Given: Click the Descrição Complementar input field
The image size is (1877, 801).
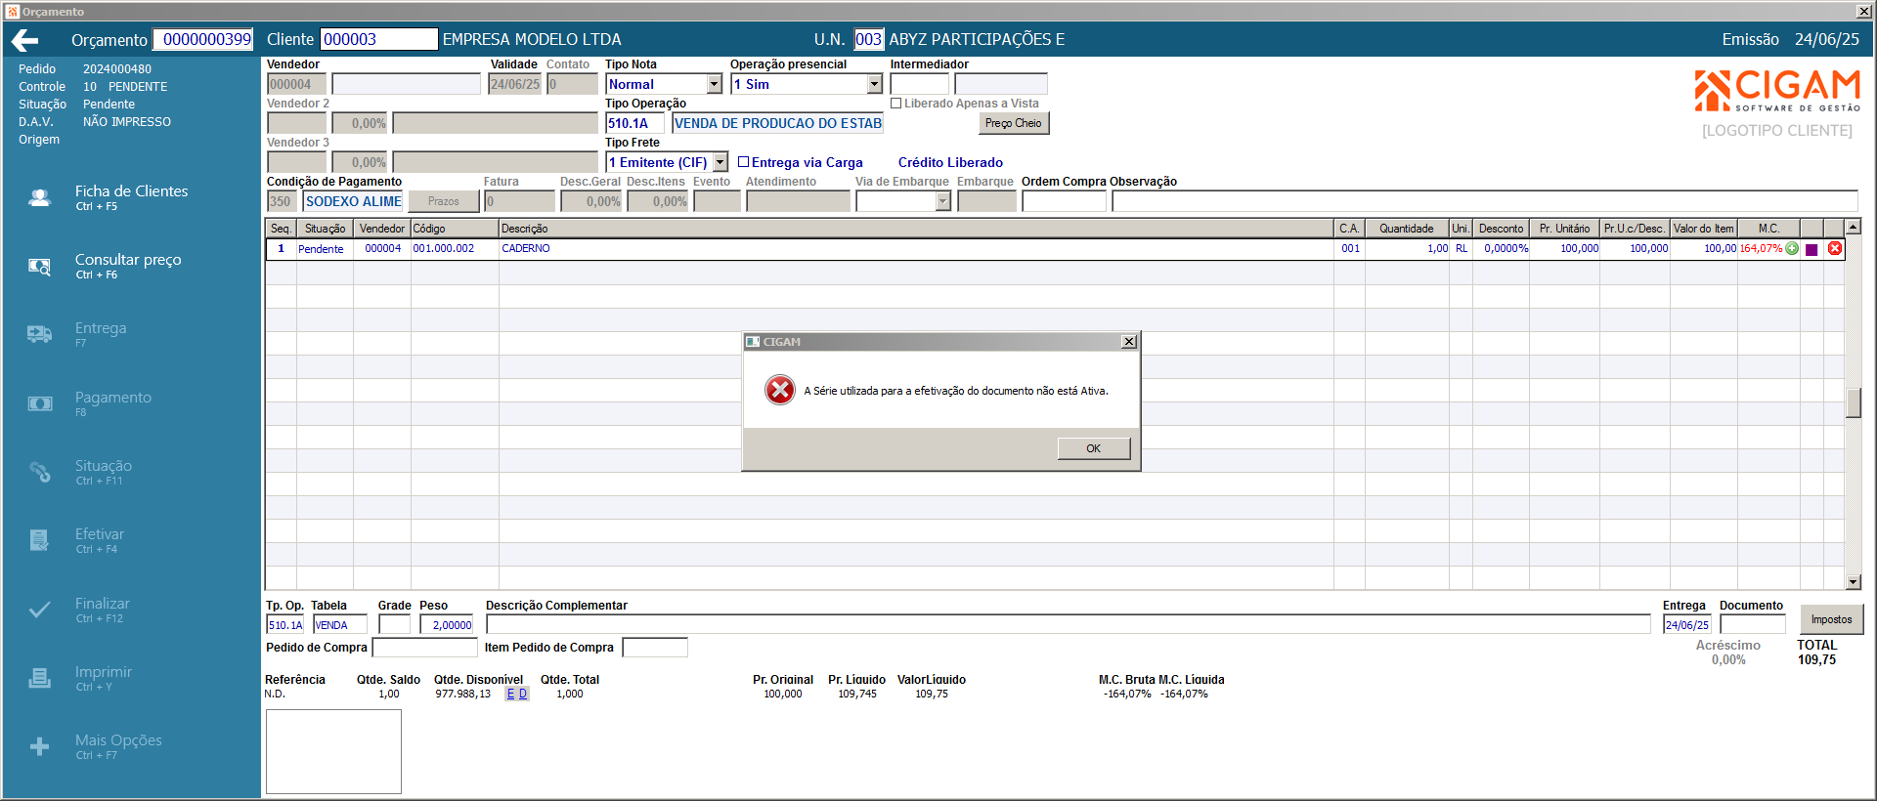Looking at the screenshot, I should coord(1069,625).
